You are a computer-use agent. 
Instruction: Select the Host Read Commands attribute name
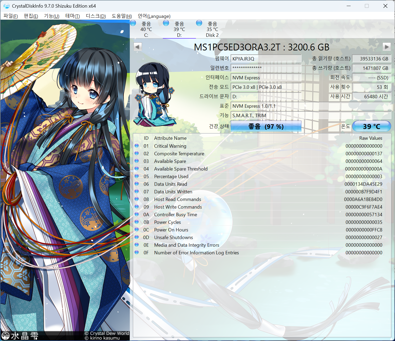(x=178, y=199)
